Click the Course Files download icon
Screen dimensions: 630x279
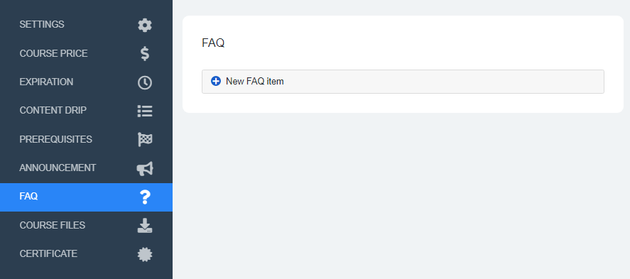[x=145, y=226]
